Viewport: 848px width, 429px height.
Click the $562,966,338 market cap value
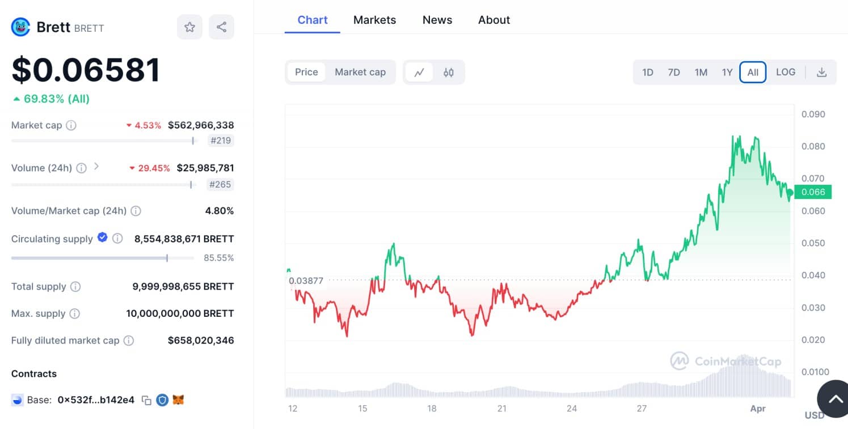tap(201, 125)
